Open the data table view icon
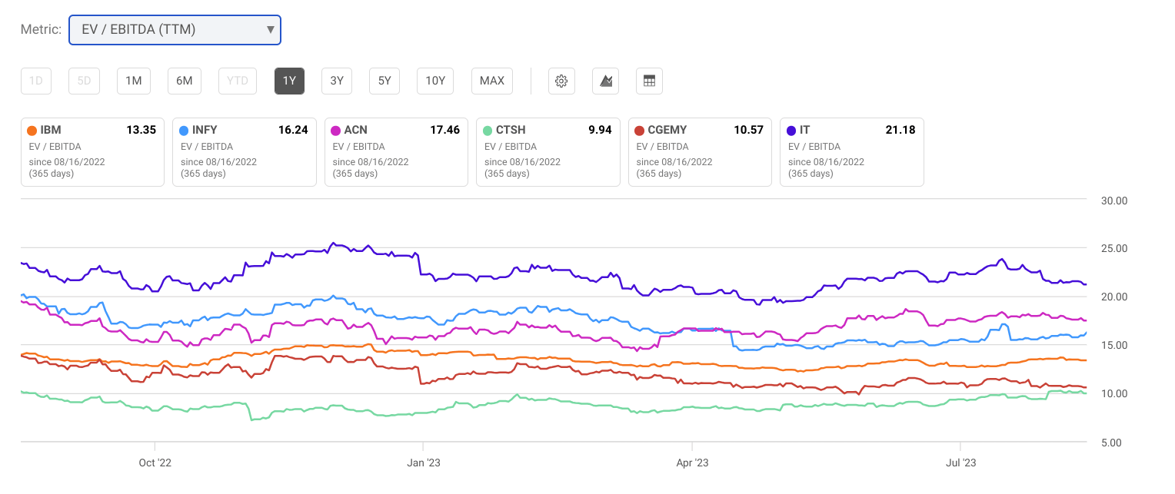Viewport: 1175px width, 494px height. pyautogui.click(x=649, y=81)
